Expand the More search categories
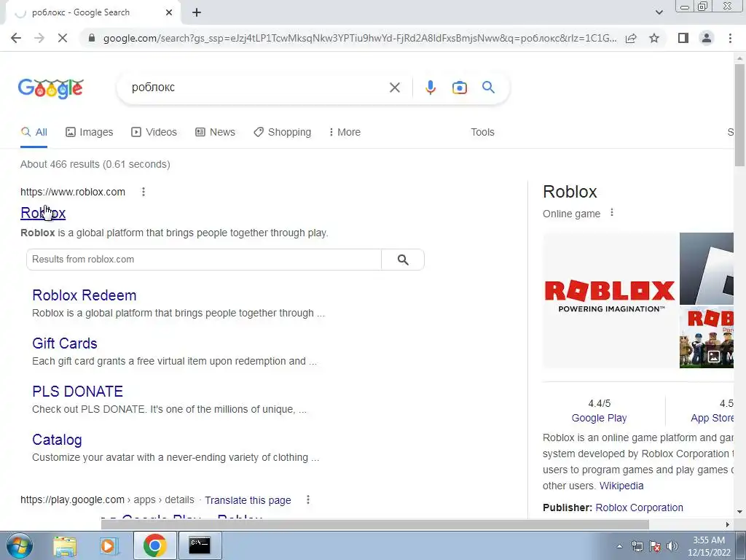Screen dimensions: 746x560 [x=345, y=133]
